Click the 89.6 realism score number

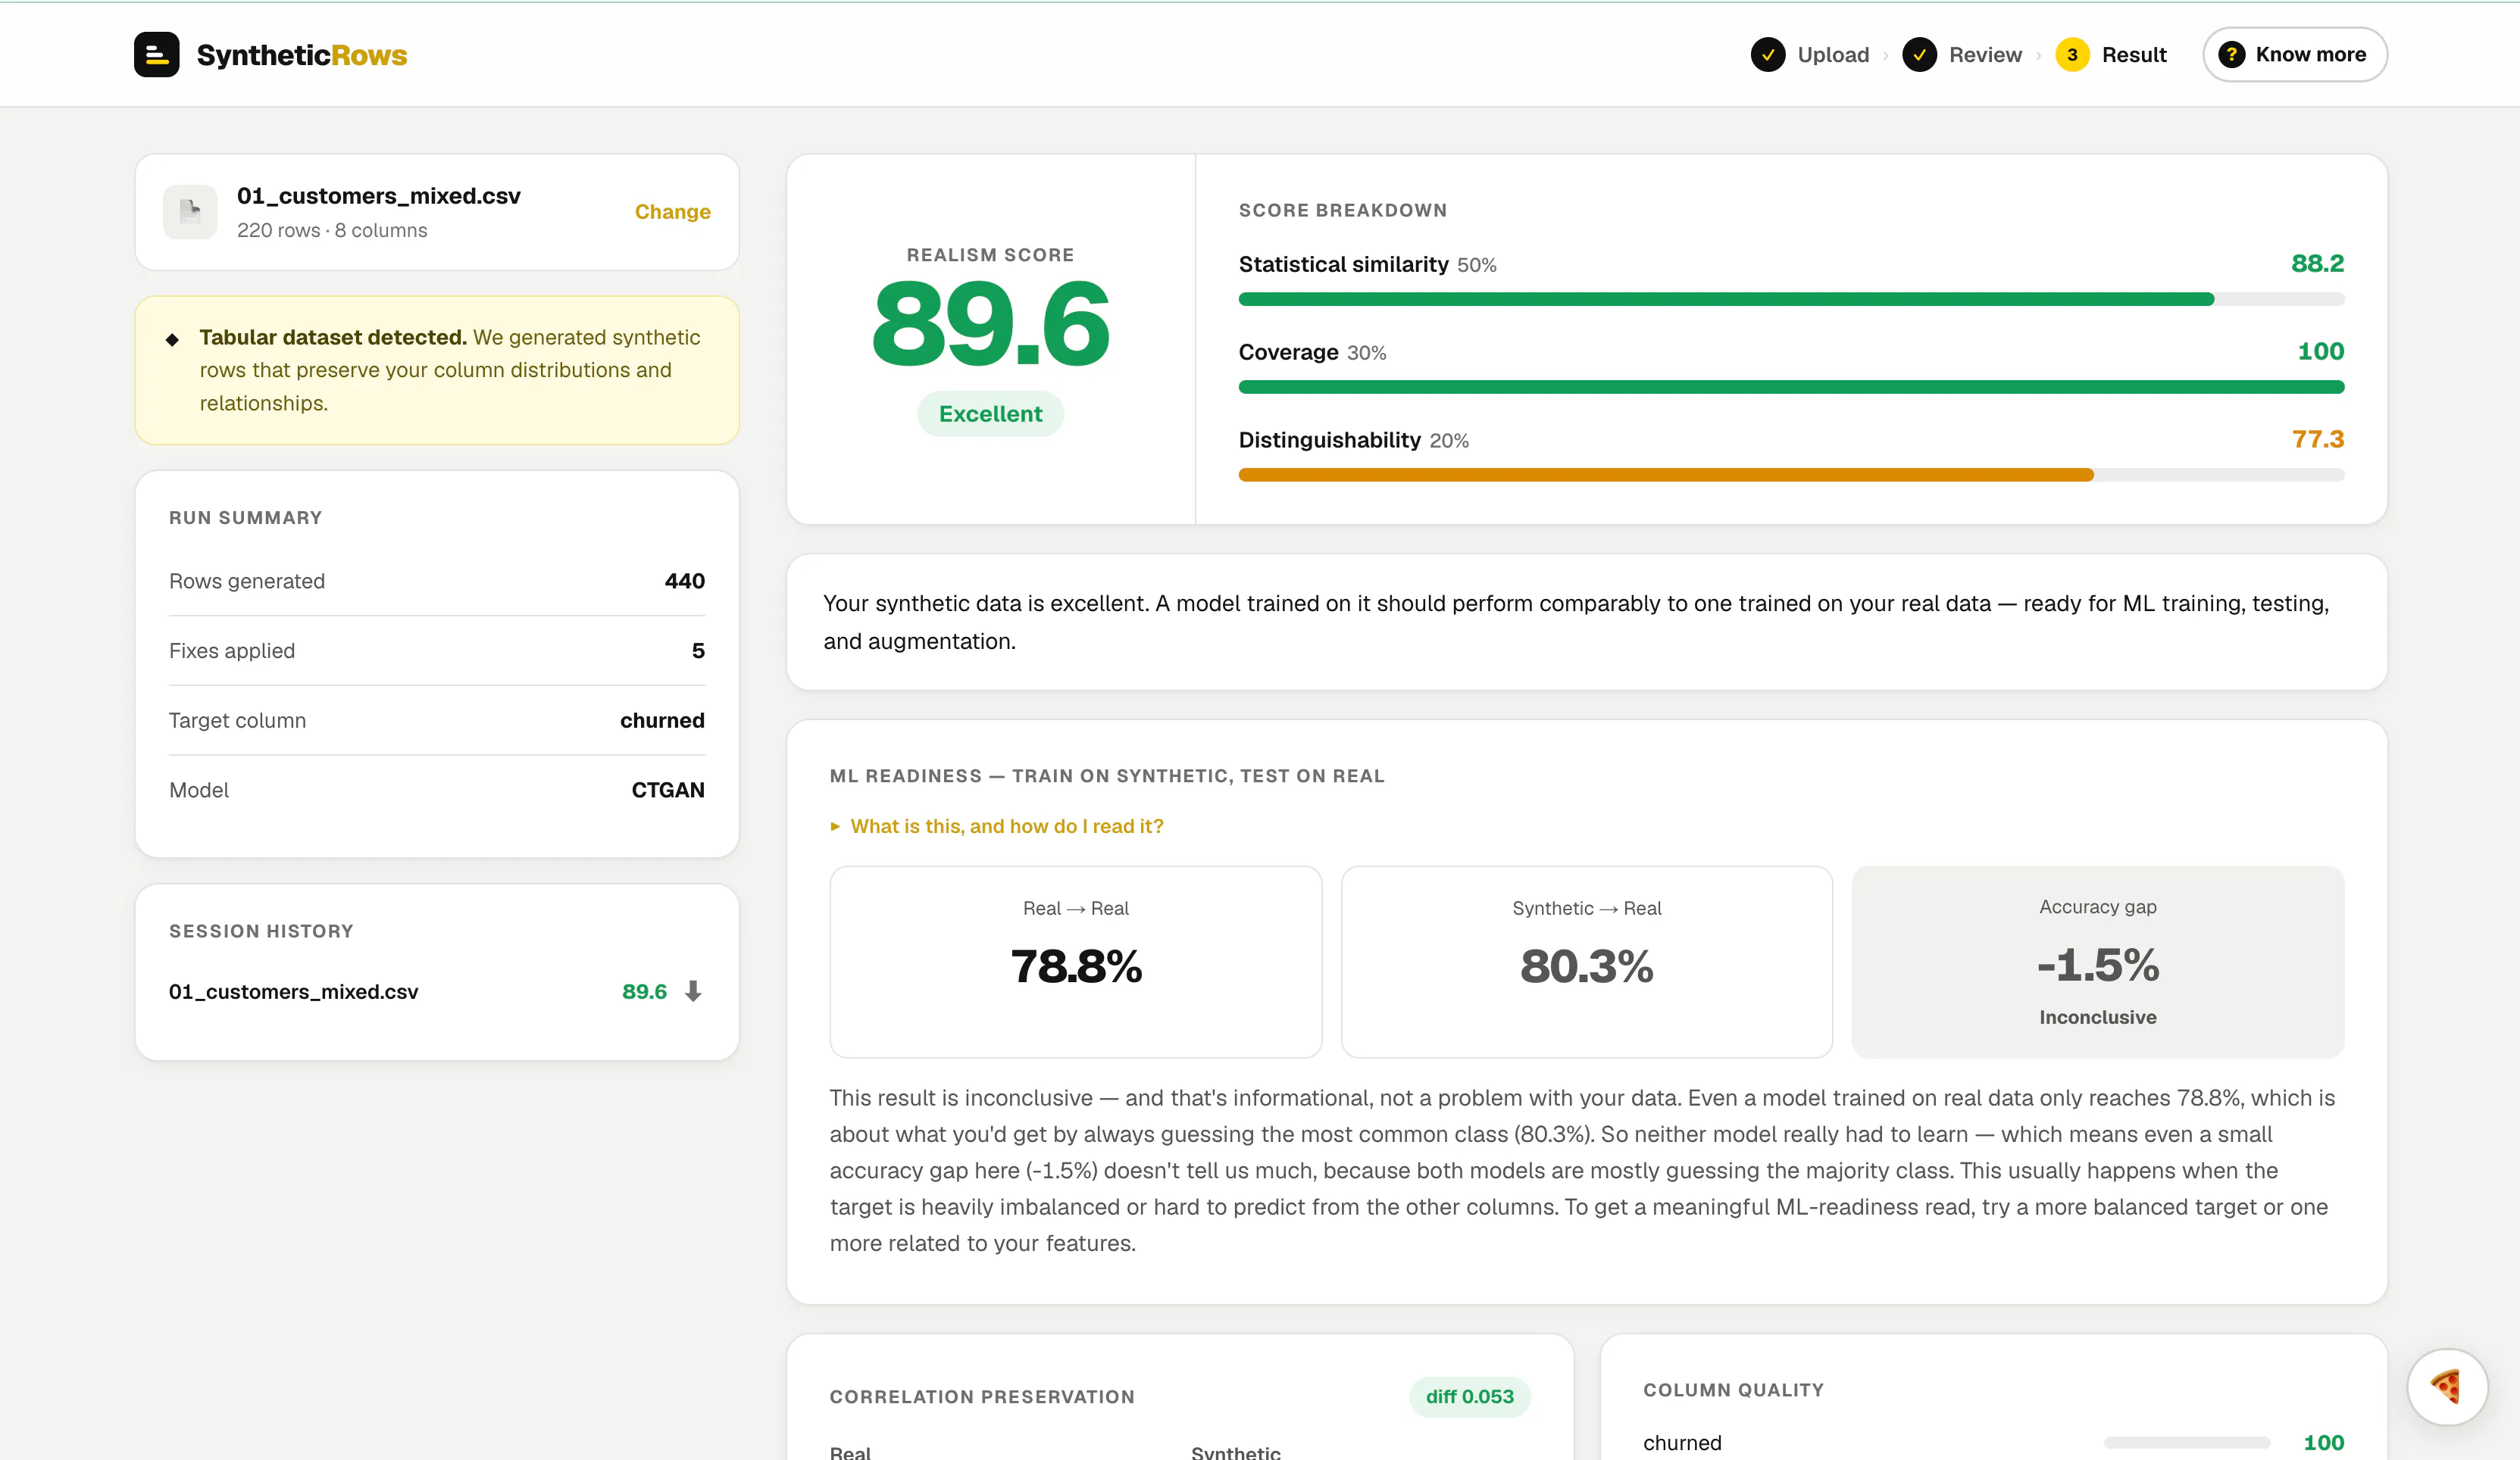coord(990,323)
